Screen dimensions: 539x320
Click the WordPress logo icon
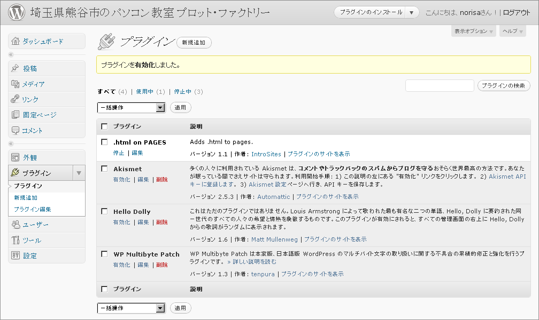pyautogui.click(x=17, y=12)
